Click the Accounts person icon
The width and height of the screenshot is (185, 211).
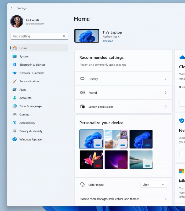coord(15,98)
